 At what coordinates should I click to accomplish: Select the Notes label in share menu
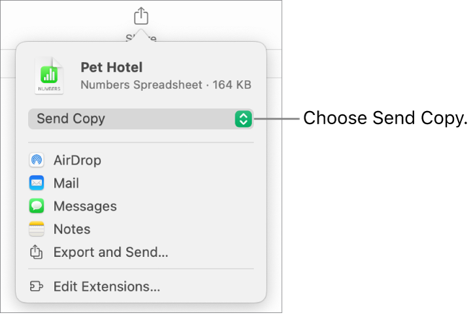pos(72,229)
